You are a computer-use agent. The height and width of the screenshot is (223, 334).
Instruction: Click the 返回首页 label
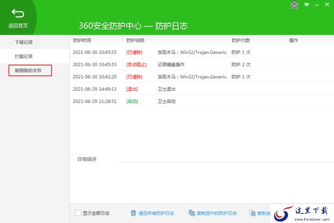pos(18,26)
